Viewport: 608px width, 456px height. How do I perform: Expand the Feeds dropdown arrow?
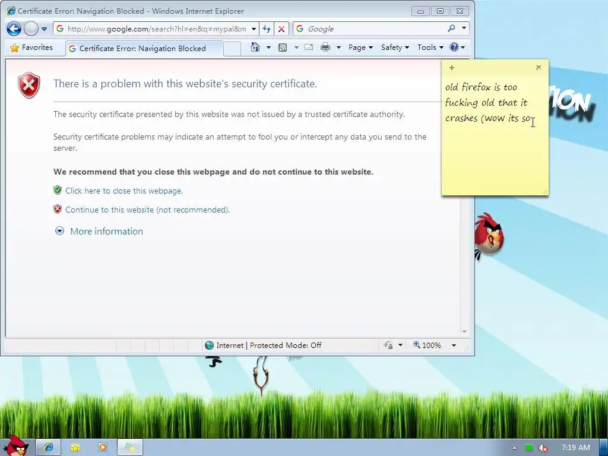pyautogui.click(x=296, y=47)
